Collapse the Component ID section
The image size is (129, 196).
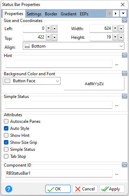[x=124, y=165]
